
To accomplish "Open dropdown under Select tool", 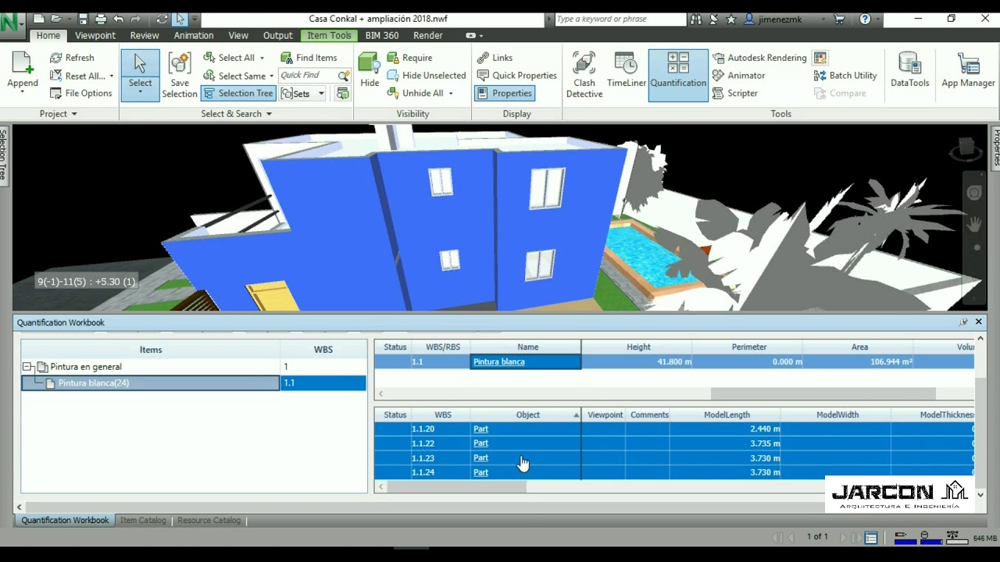I will [140, 92].
